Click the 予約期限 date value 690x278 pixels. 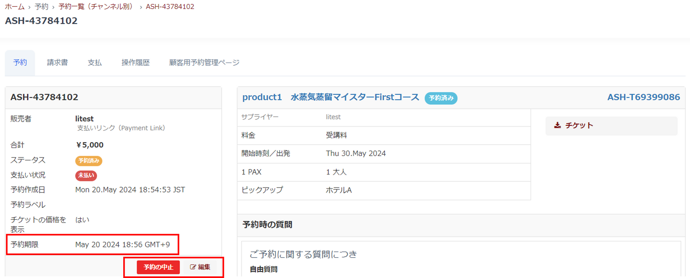(x=123, y=245)
